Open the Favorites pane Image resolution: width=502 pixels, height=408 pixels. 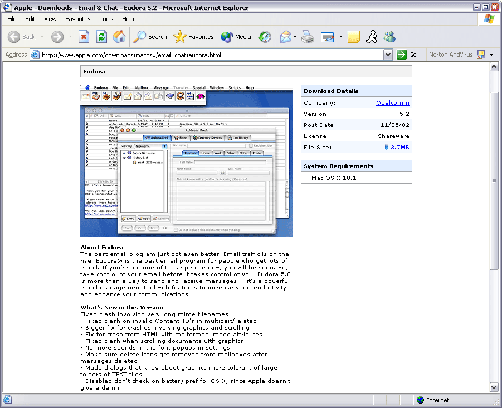coord(193,37)
